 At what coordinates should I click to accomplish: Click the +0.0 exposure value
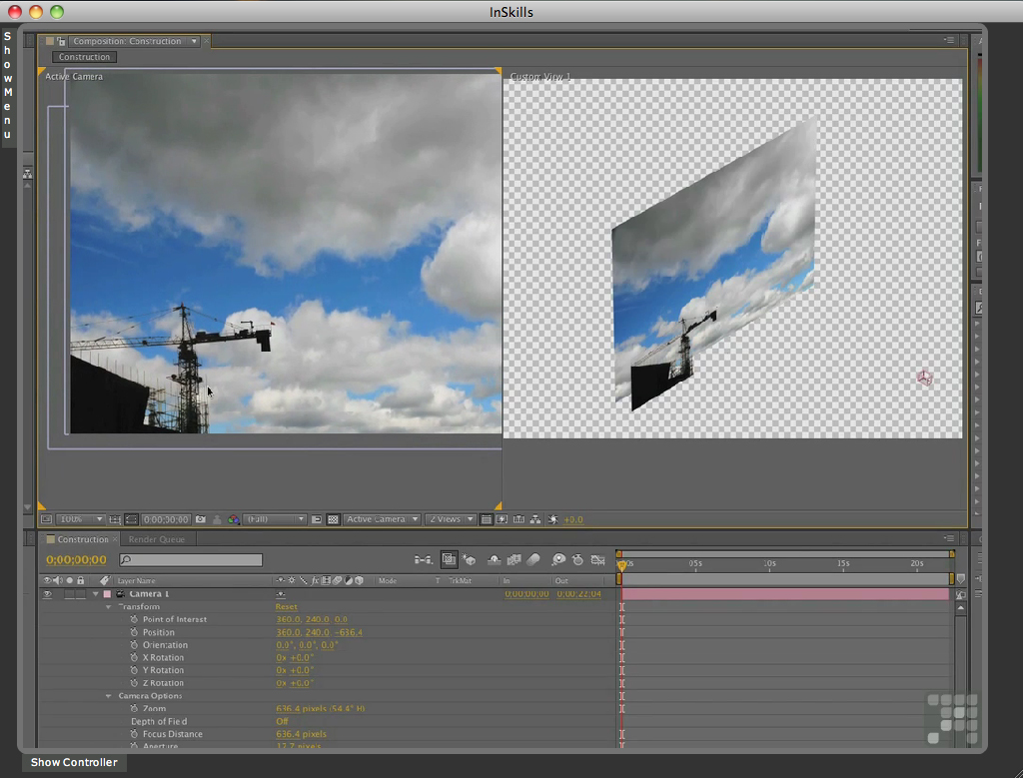pyautogui.click(x=573, y=519)
